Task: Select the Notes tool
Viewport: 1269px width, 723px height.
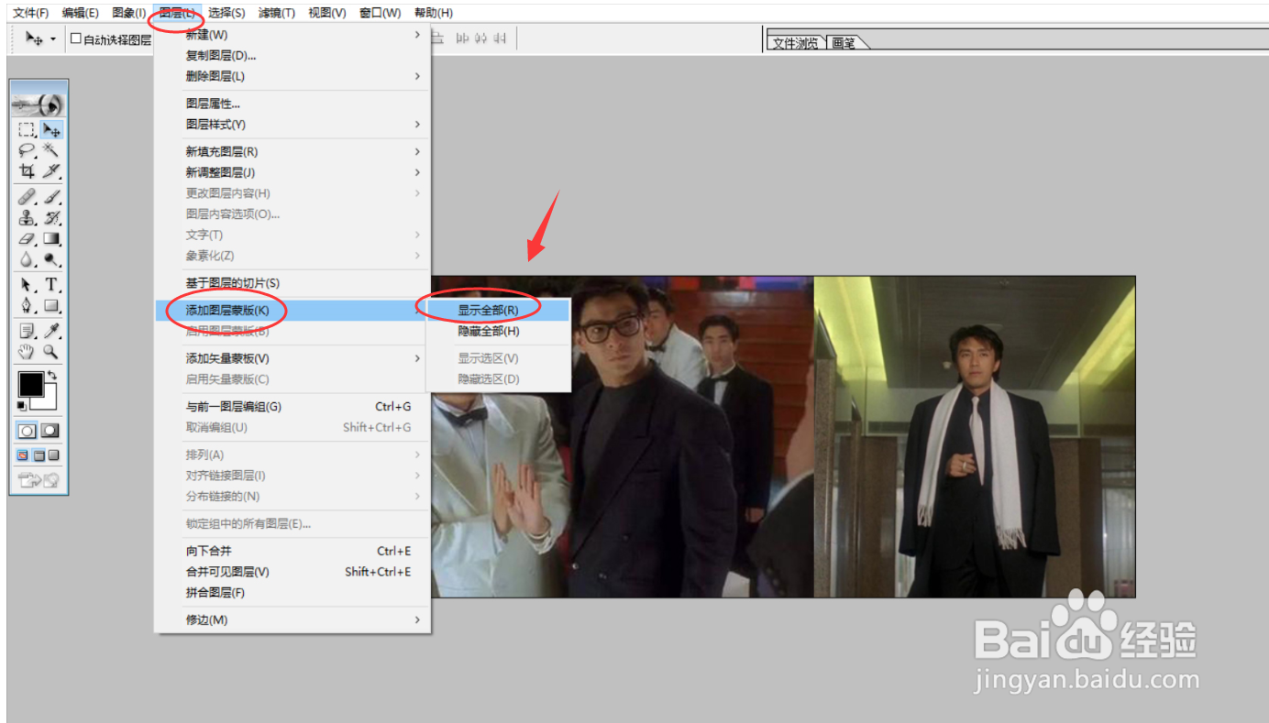Action: pyautogui.click(x=27, y=330)
